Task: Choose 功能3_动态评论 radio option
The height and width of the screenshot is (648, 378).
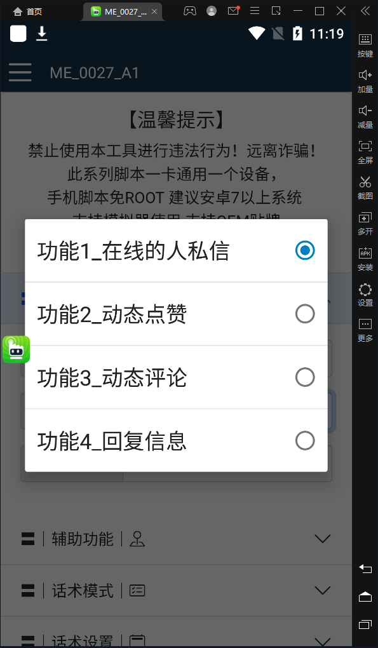Action: point(177,377)
